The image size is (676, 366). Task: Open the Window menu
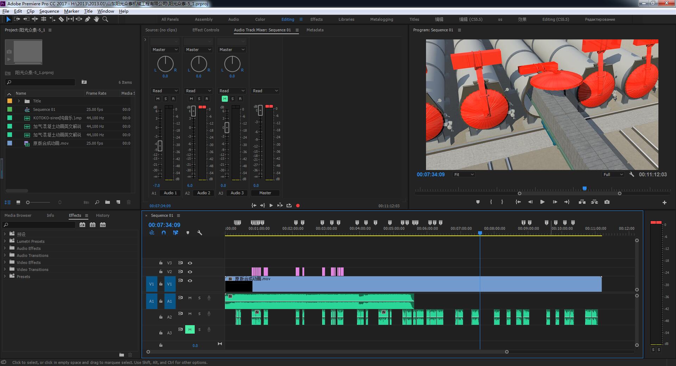pyautogui.click(x=106, y=11)
